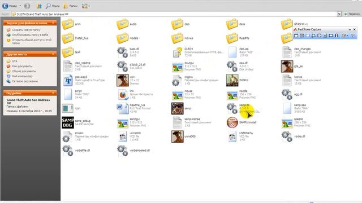Select the IMGPro application icon
The height and width of the screenshot is (203, 362).
point(232,80)
